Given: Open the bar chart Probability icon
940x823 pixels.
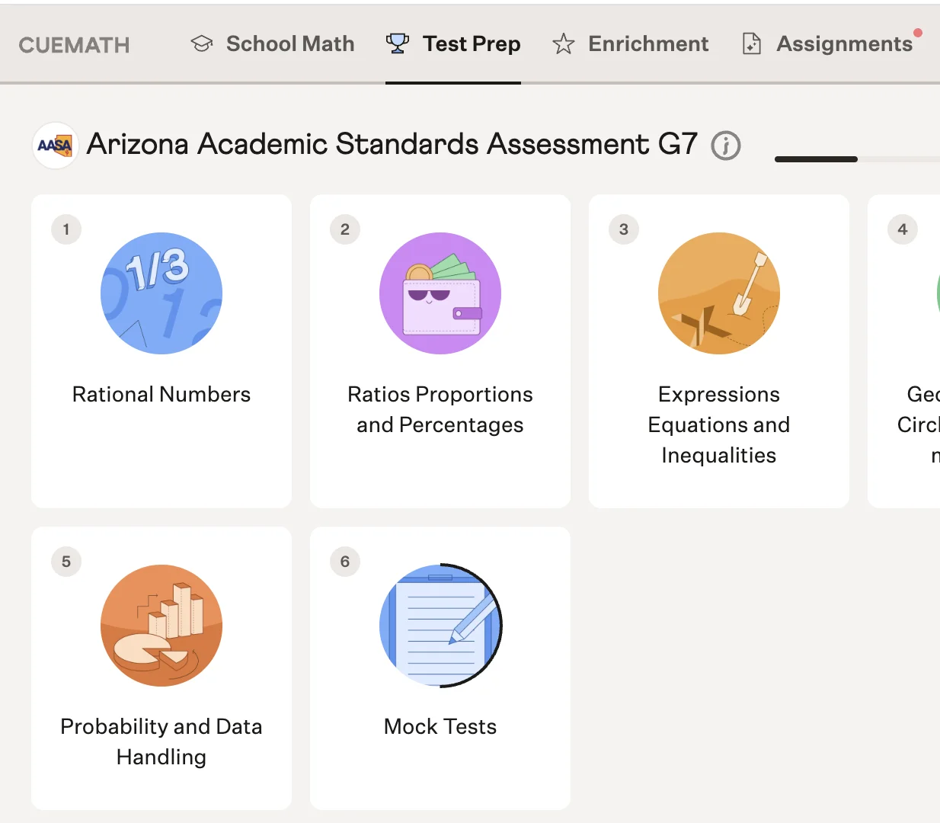Looking at the screenshot, I should (x=161, y=626).
